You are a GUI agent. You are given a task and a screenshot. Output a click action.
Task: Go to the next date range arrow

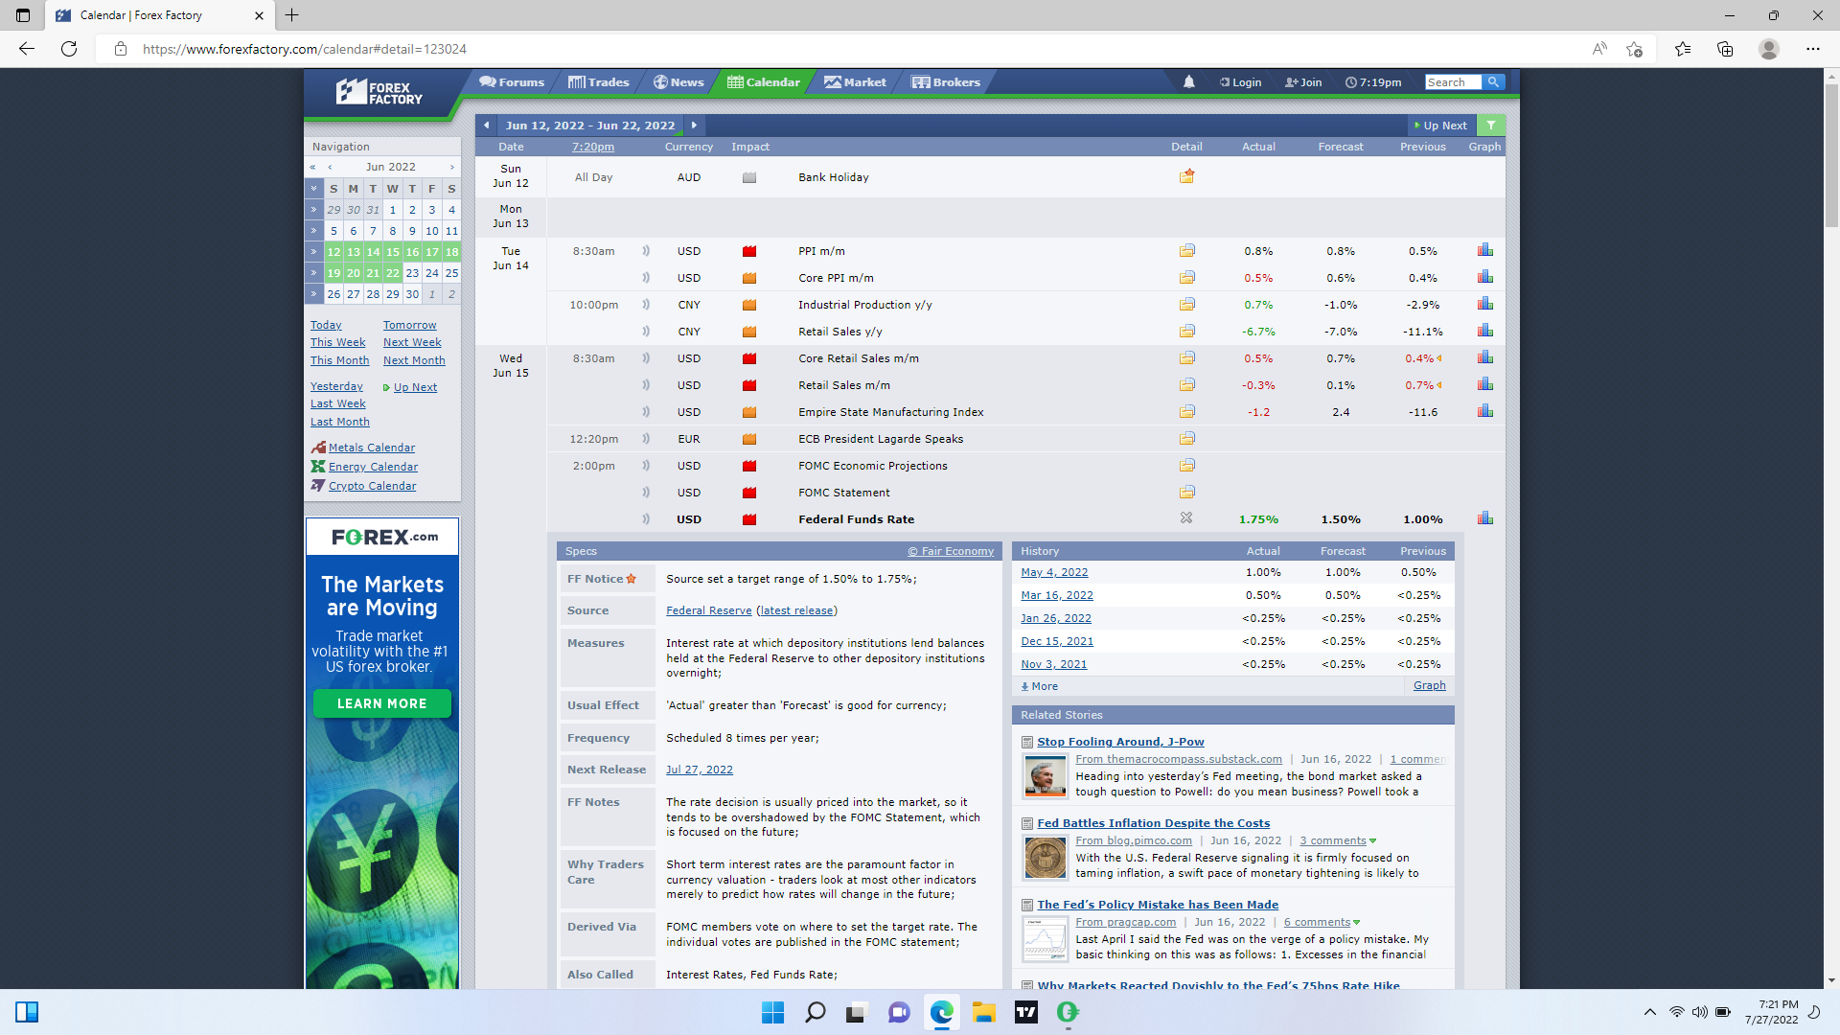click(x=694, y=126)
